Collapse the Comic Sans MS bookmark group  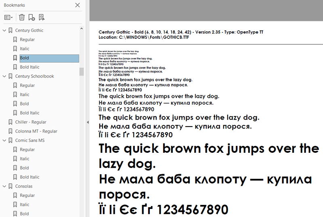point(4,140)
